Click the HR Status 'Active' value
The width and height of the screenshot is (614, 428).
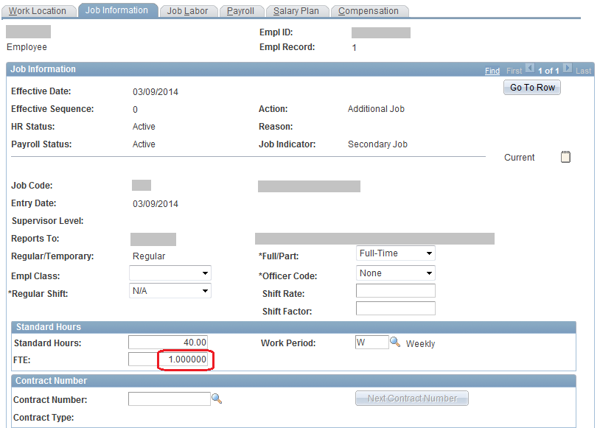144,127
